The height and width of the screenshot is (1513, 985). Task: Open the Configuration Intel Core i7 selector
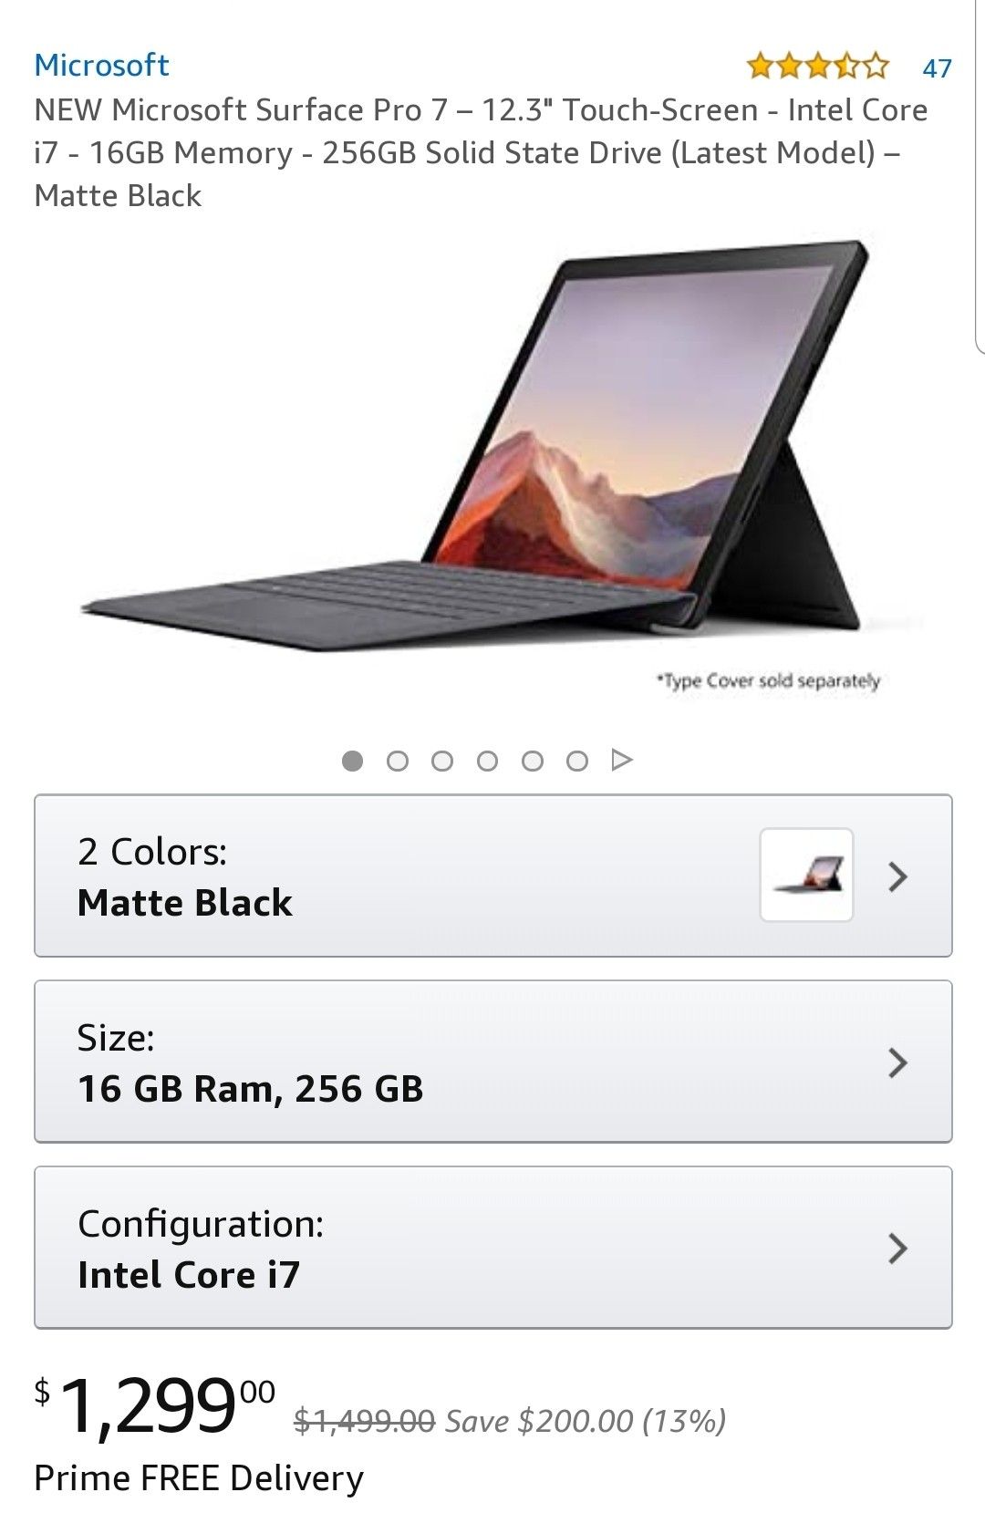point(493,1248)
